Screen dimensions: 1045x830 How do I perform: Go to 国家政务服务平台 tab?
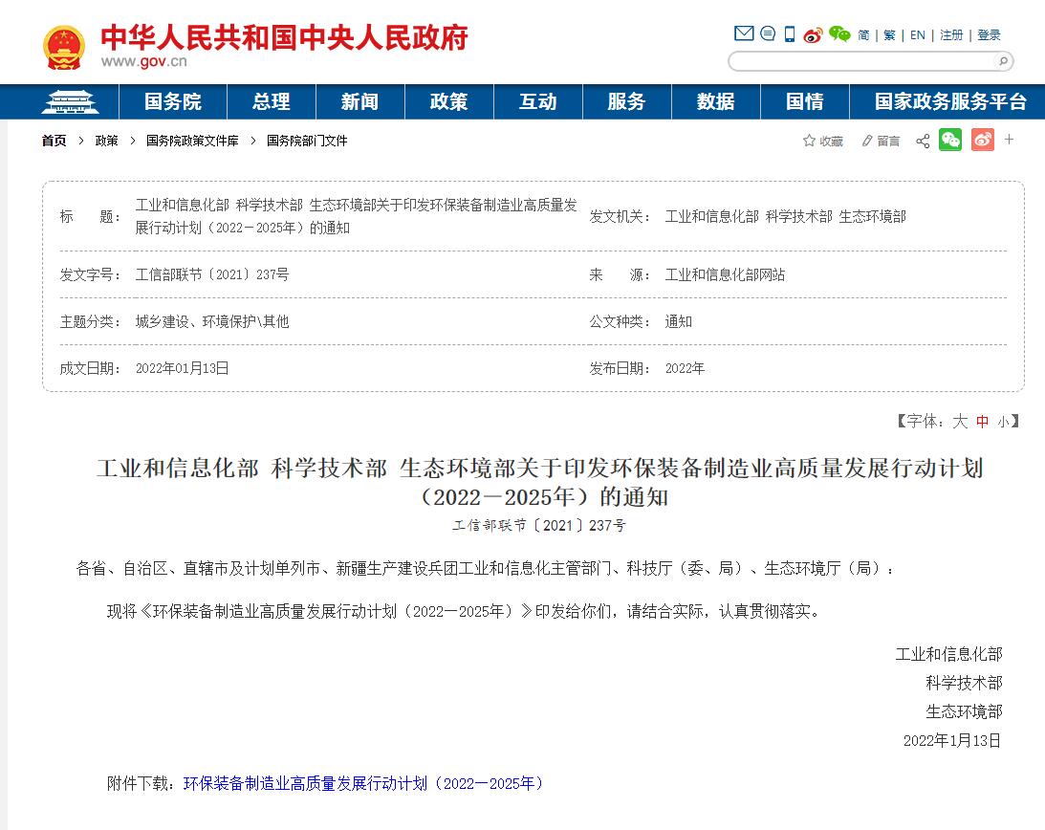(x=950, y=102)
